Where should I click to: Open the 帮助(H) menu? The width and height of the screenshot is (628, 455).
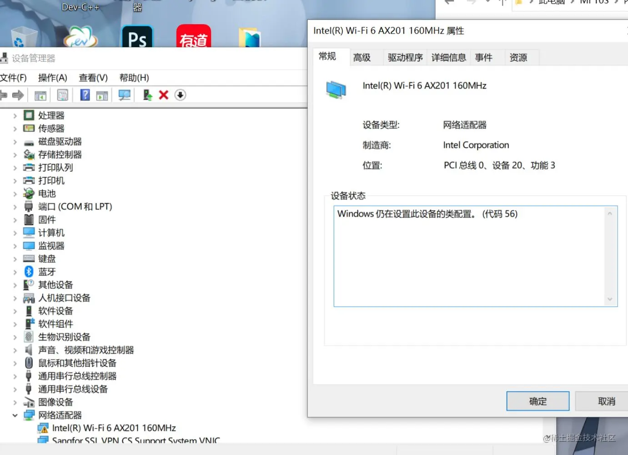coord(134,78)
